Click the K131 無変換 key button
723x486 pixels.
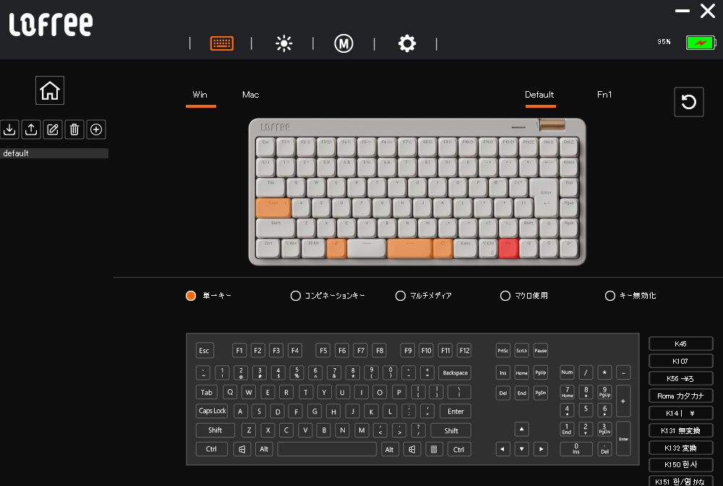[x=680, y=430]
